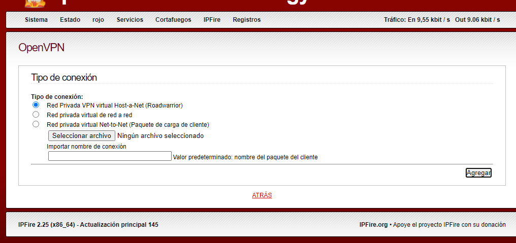The image size is (516, 243).
Task: Select Host-a-Net (Roadwarrior) radio option
Action: pos(36,105)
